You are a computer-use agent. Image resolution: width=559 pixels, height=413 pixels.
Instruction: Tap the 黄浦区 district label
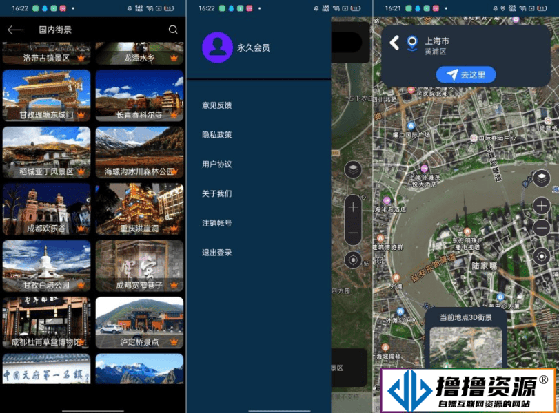[x=436, y=52]
